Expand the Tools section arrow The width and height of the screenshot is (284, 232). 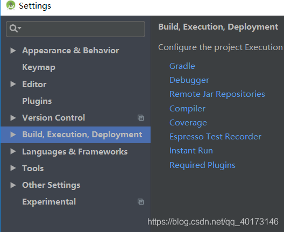click(13, 168)
